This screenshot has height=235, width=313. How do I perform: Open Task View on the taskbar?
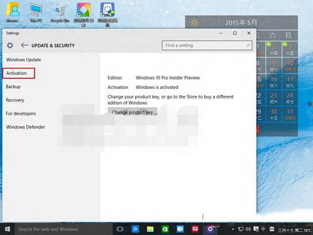coord(120,229)
